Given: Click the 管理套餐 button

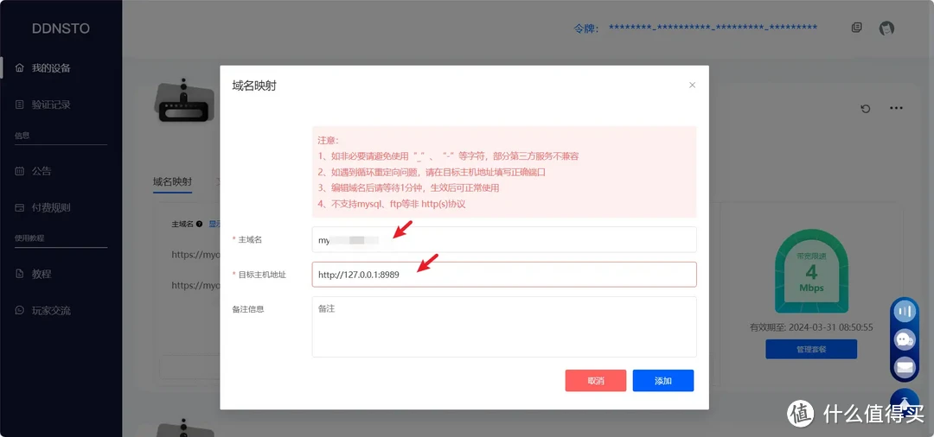Looking at the screenshot, I should click(811, 349).
